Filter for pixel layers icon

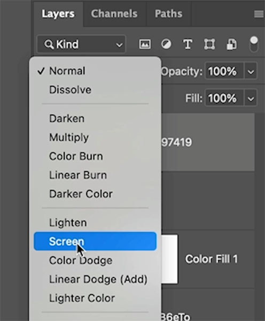(x=145, y=44)
